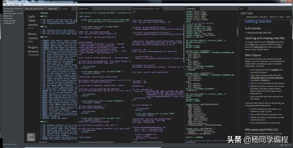Viewport: 293px width, 148px height.
Task: Click the Binary version label in Version tab
Action: pos(33,36)
